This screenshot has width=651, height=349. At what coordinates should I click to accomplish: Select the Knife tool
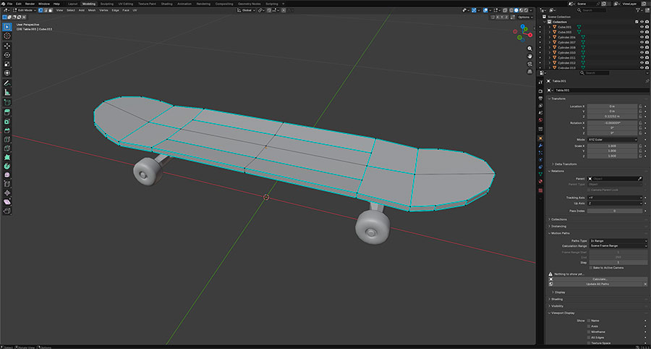pyautogui.click(x=7, y=148)
